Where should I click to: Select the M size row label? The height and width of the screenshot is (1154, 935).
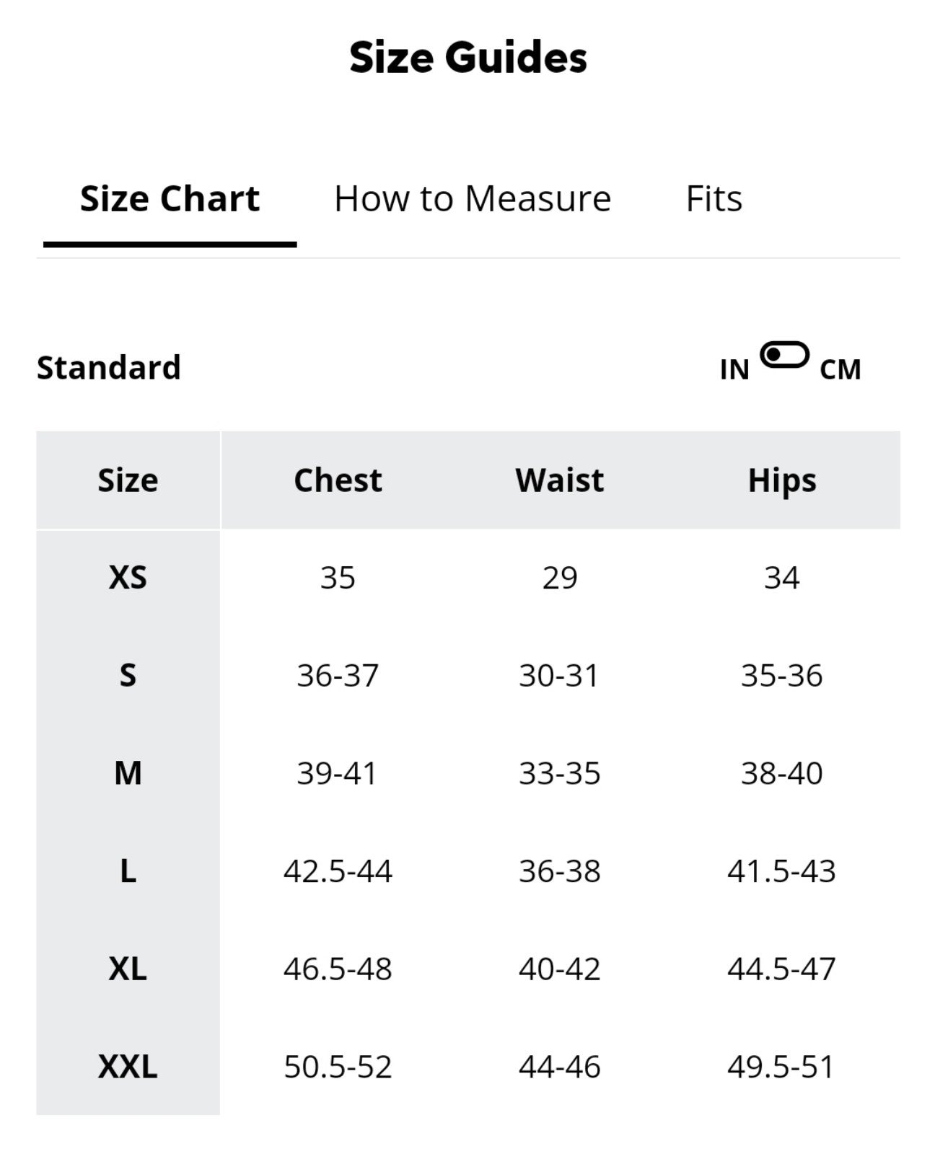[128, 773]
